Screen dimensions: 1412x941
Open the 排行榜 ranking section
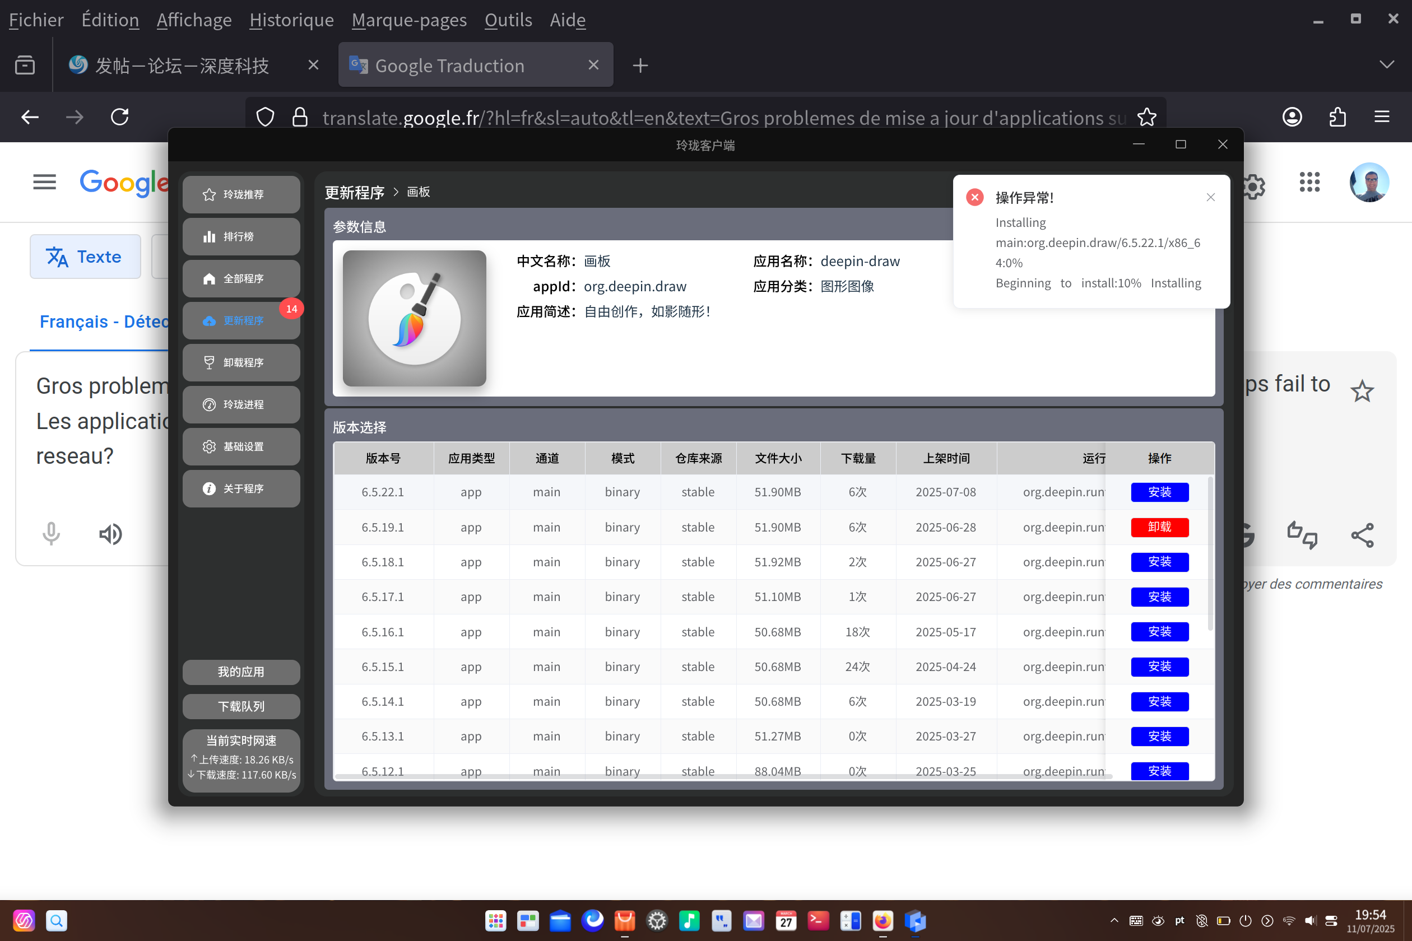pos(241,236)
